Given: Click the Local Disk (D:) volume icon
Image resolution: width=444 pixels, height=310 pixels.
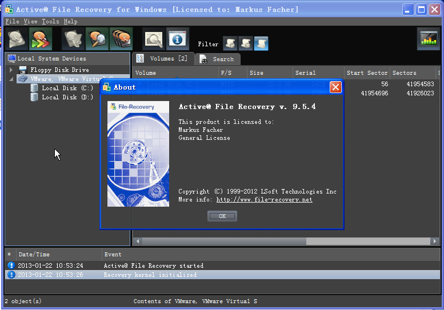Looking at the screenshot, I should (34, 97).
